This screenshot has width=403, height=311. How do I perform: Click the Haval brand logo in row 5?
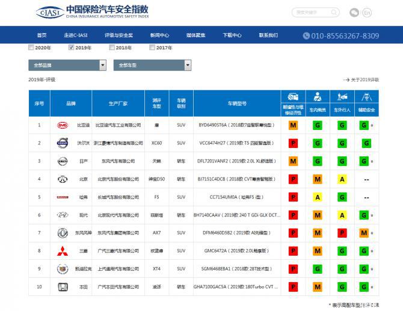63,197
